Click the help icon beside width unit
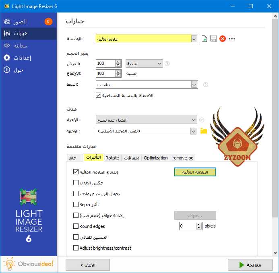Image resolution: width=279 pixels, height=273 pixels. click(167, 64)
